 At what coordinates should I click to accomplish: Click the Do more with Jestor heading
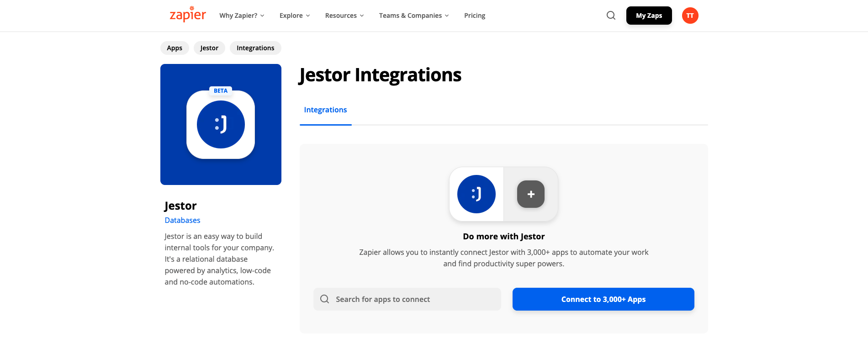[x=503, y=237]
